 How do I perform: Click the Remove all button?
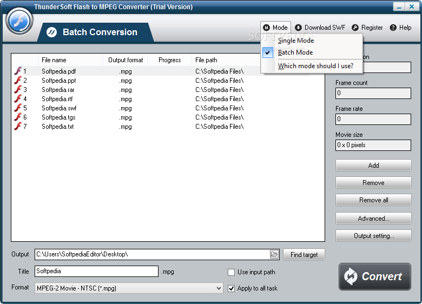(x=373, y=200)
